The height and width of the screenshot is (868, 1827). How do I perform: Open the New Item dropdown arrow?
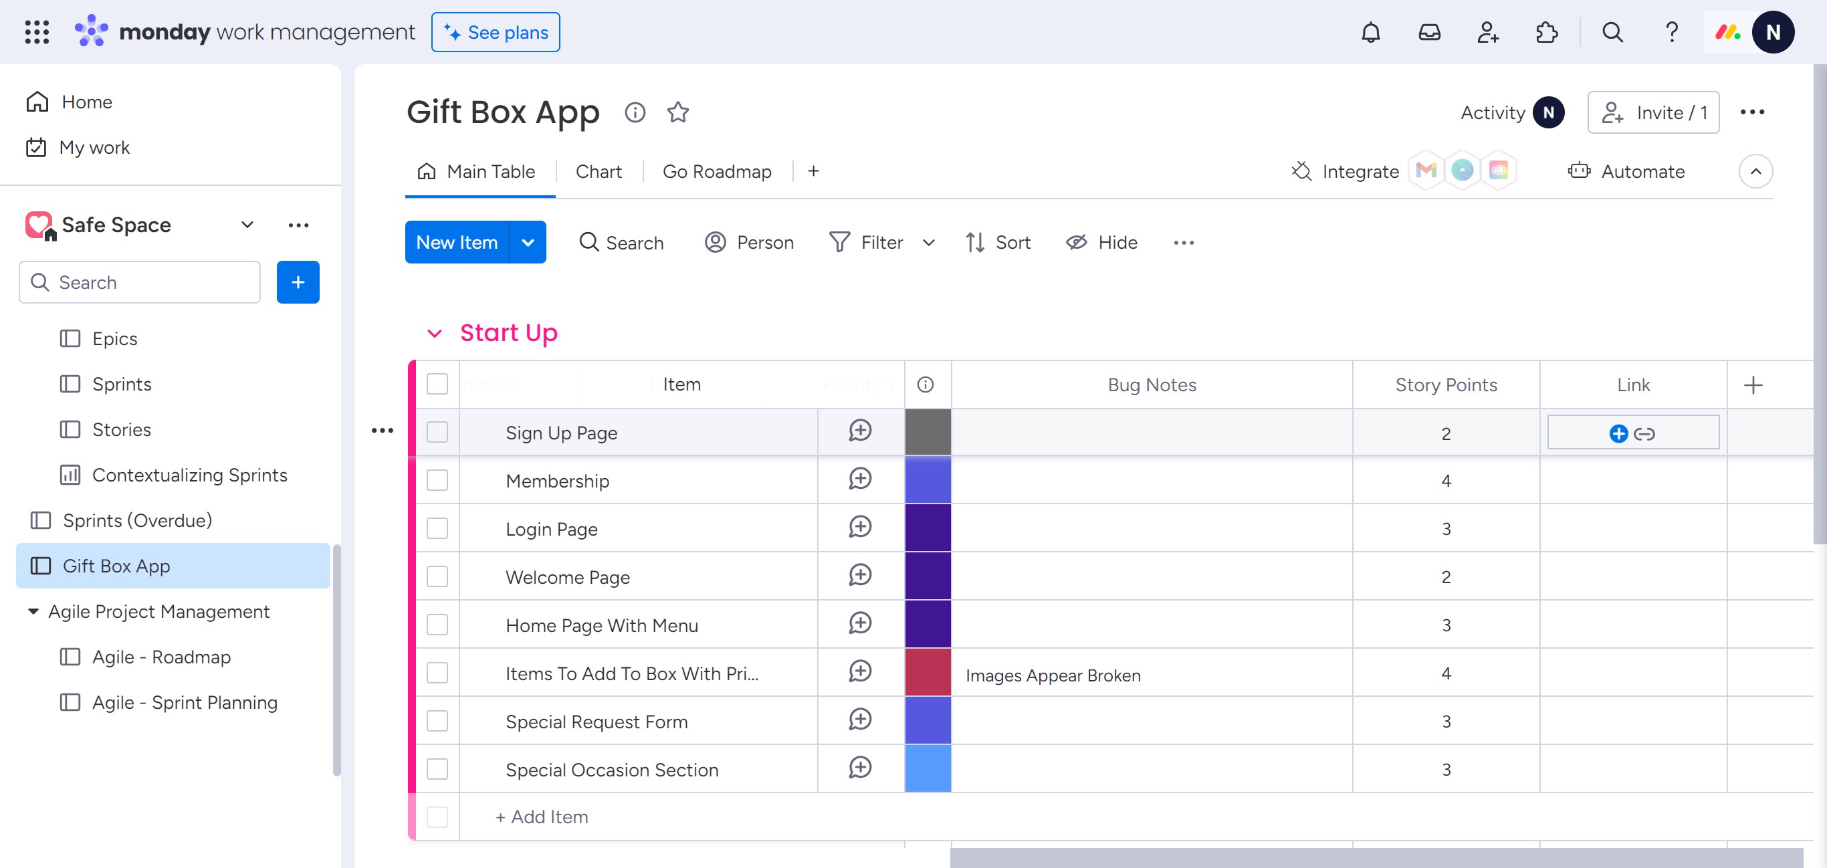[528, 243]
